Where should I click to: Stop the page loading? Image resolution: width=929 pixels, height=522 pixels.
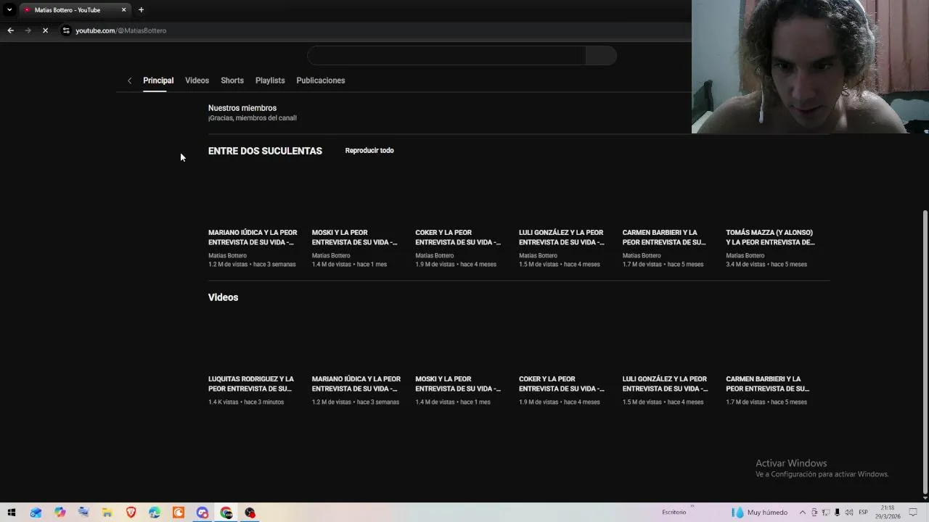tap(45, 30)
